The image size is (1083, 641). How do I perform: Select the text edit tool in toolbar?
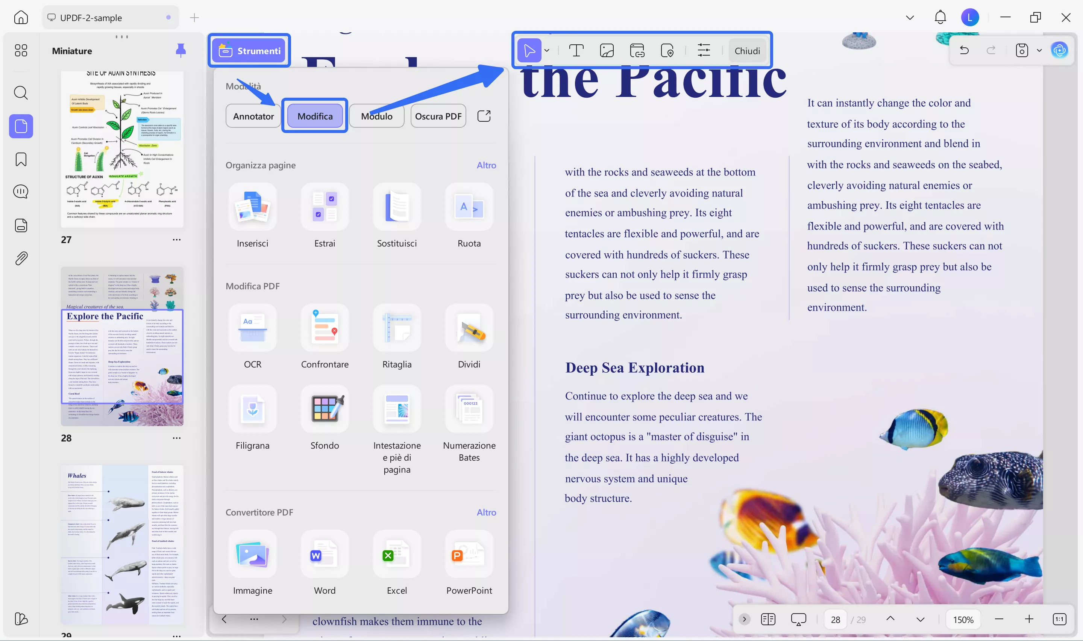tap(576, 51)
